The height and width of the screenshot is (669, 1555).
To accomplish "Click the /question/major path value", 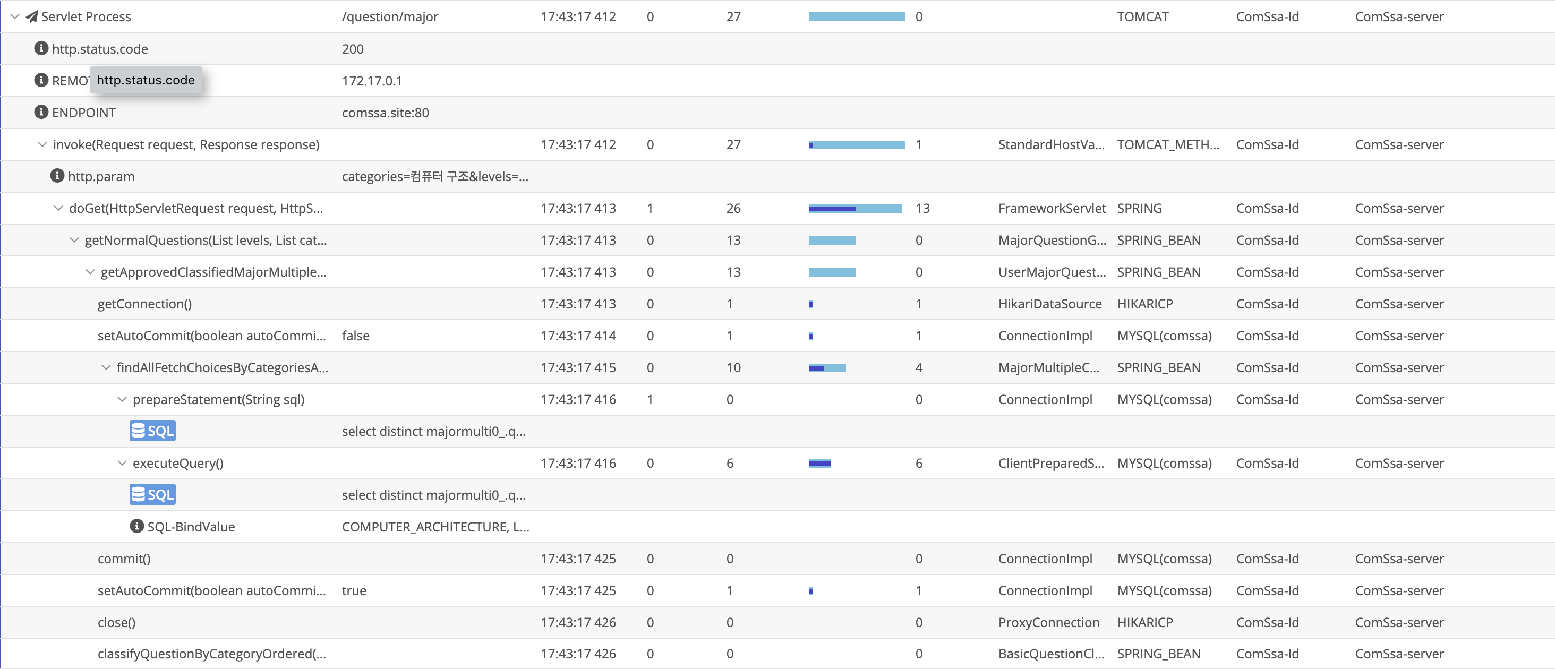I will [390, 17].
